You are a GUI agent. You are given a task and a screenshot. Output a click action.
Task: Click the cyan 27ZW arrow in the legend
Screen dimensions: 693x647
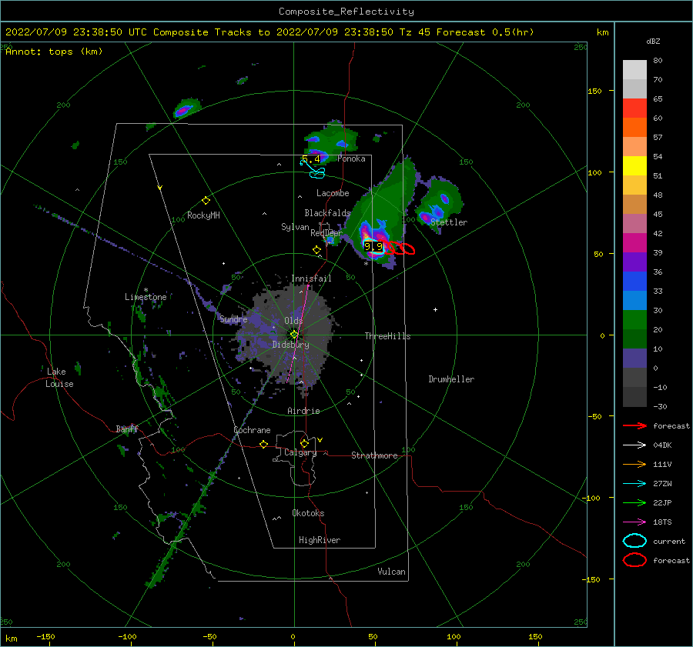pyautogui.click(x=634, y=484)
